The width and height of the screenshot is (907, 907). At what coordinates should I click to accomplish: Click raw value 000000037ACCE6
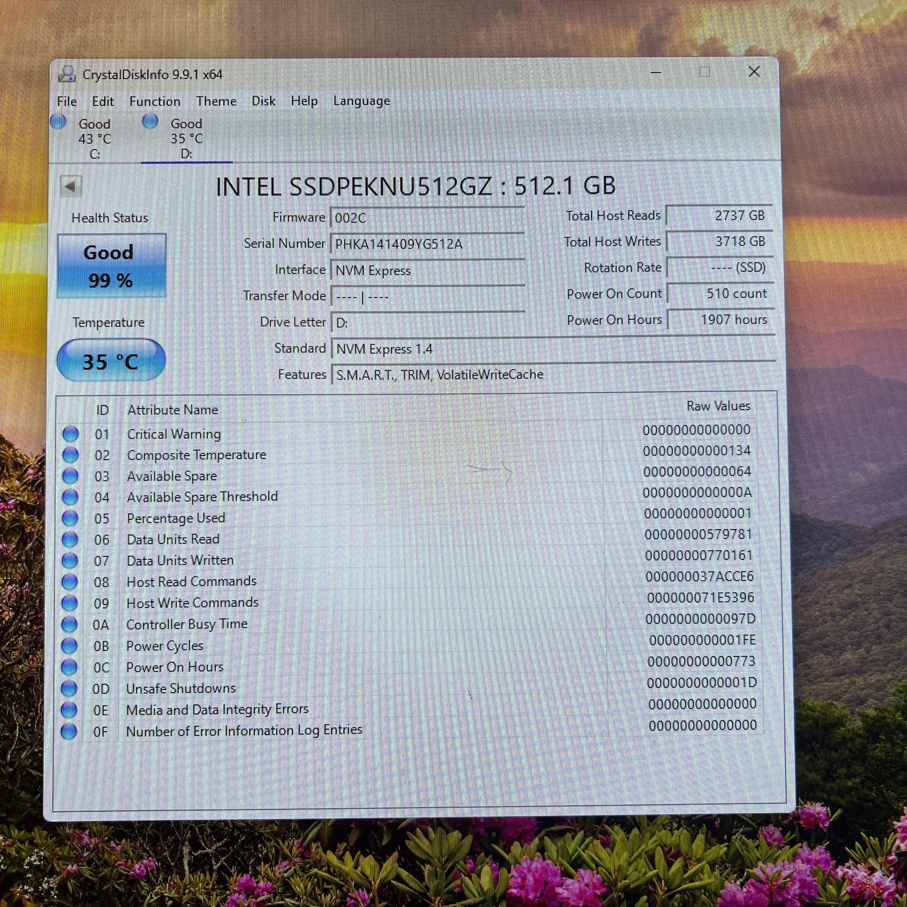tap(699, 577)
